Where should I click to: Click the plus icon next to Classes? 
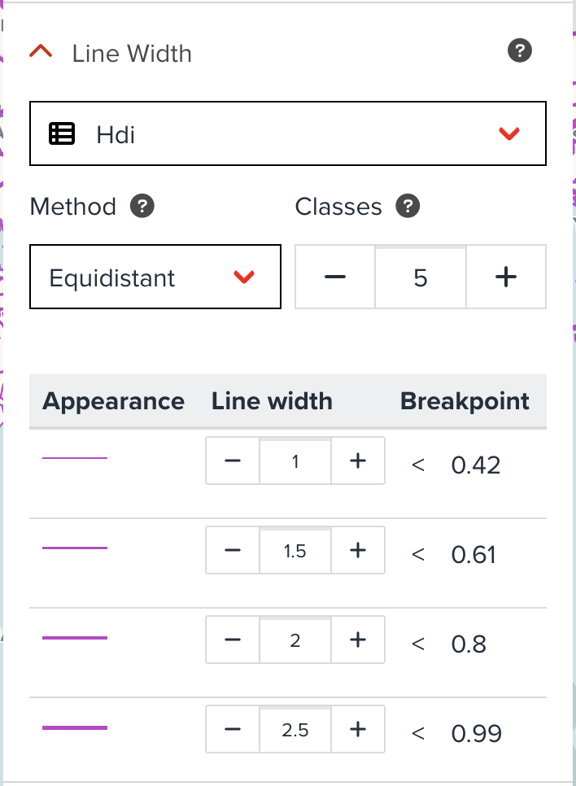pos(506,277)
